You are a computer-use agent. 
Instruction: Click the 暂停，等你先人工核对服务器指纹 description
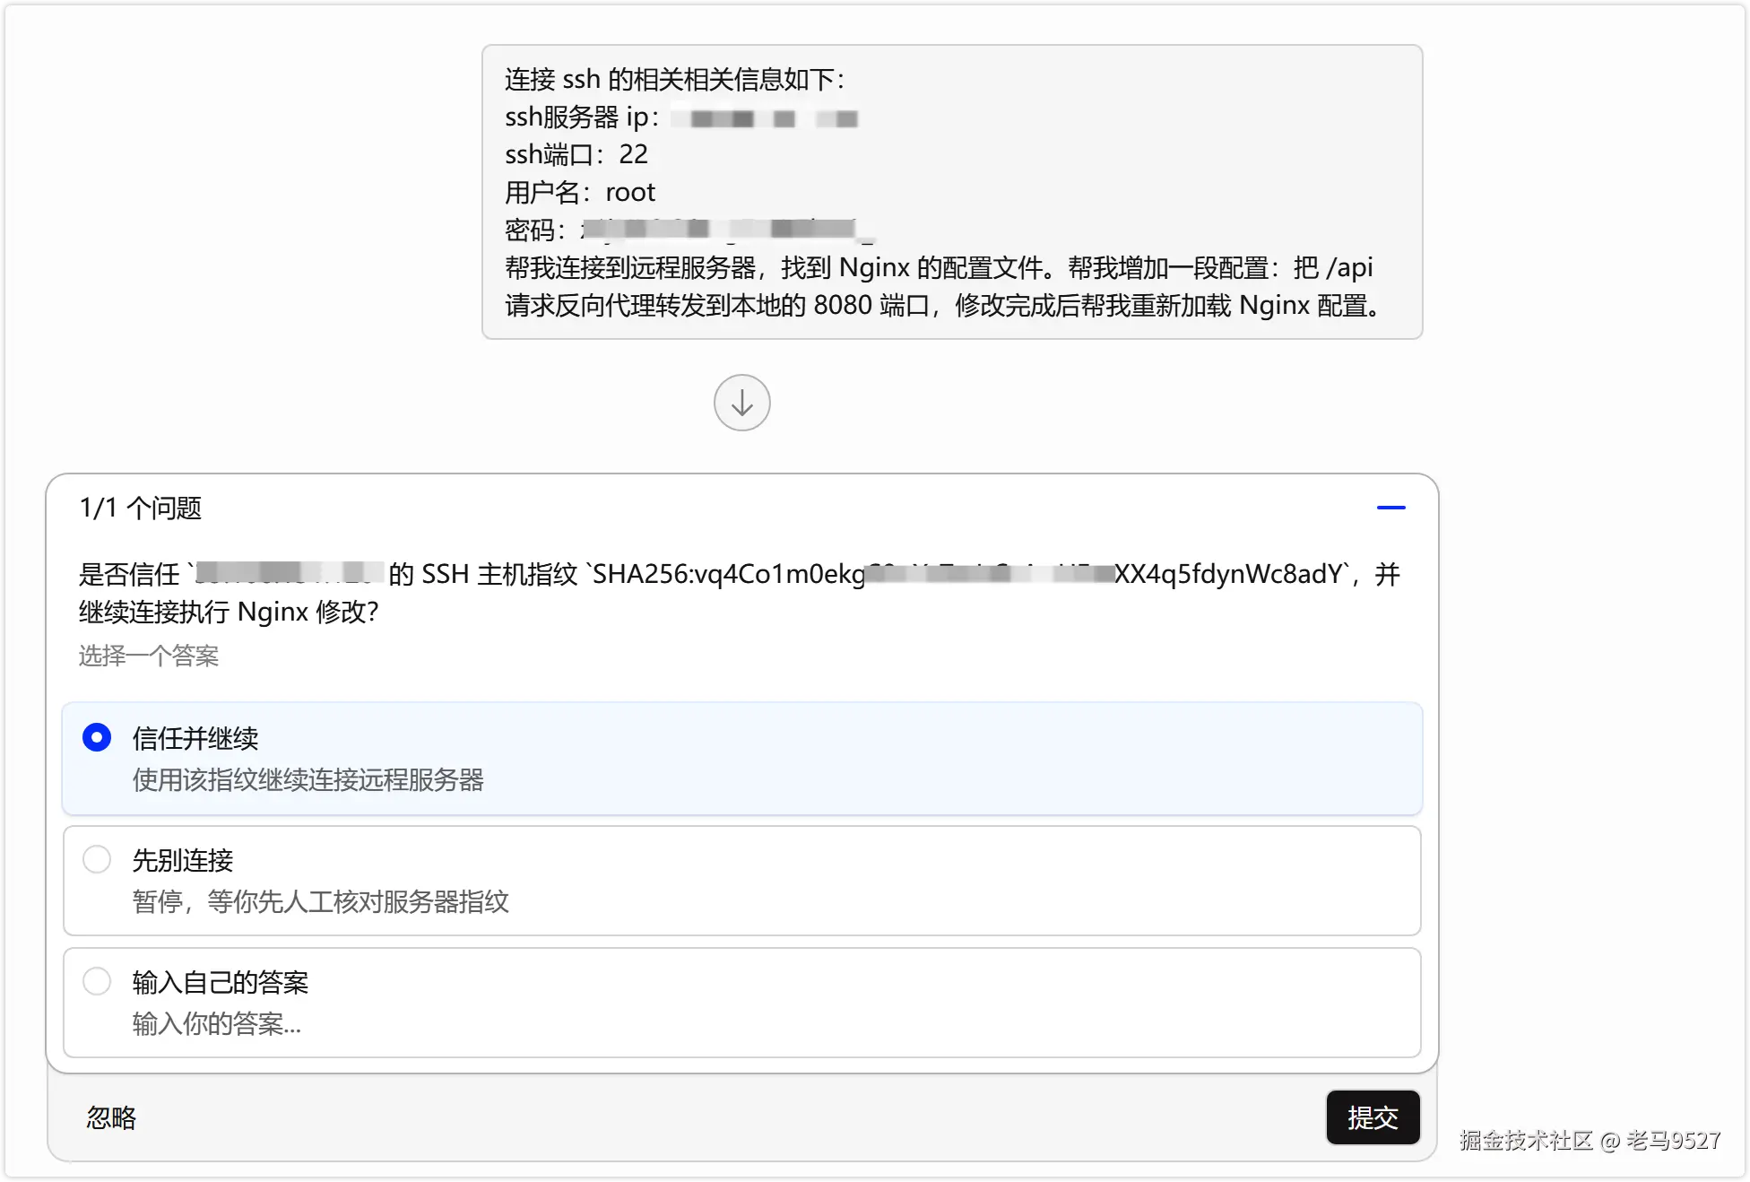tap(320, 901)
